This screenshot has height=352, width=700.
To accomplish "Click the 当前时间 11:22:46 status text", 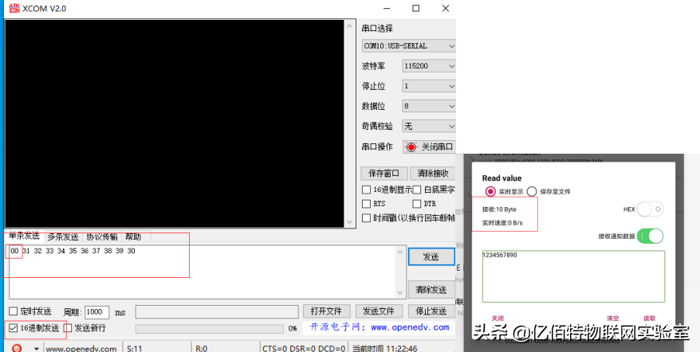I will [x=385, y=349].
